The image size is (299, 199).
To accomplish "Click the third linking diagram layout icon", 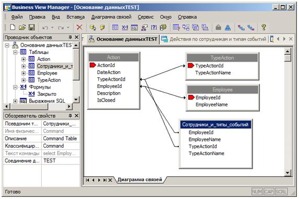I will (195, 27).
